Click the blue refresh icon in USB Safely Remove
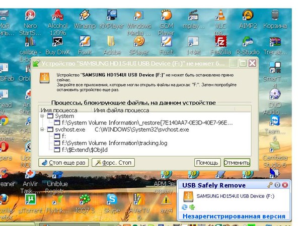Screen dimensions: 302x226 tap(185, 207)
